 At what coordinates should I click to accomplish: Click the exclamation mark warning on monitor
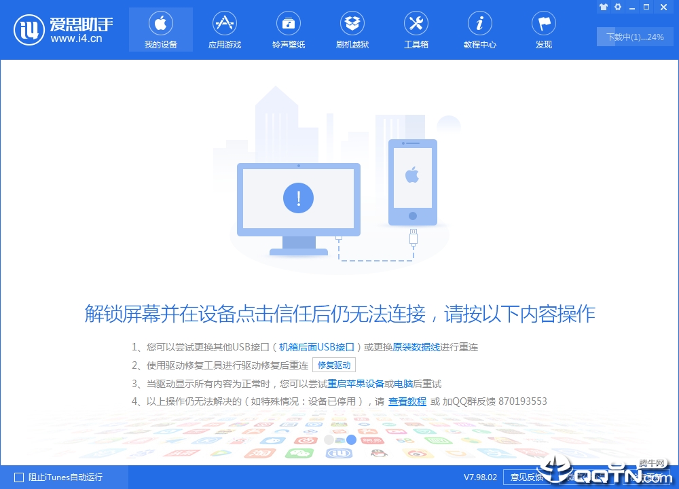pos(299,198)
